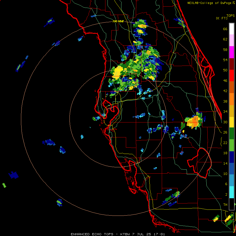The height and width of the screenshot is (236, 236).
Task: Select the bright red legend swatch near 50
Action: (x=232, y=76)
